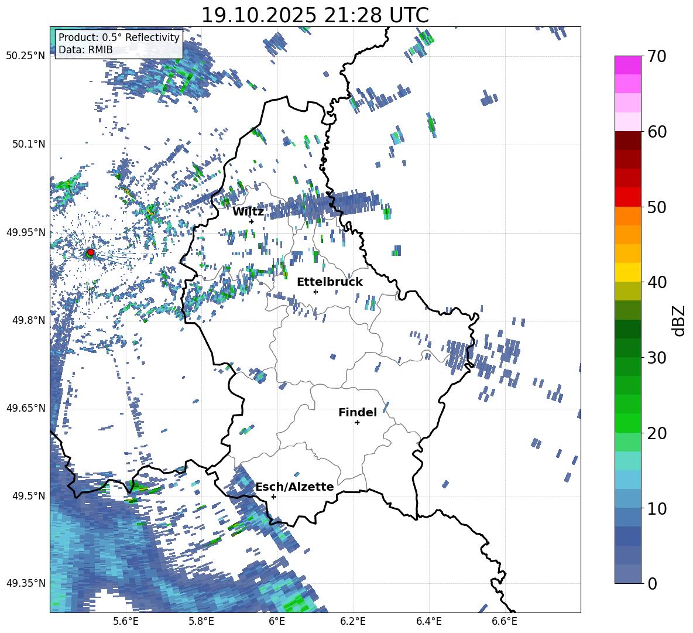Viewport: 693px width, 633px height.
Task: Click the 10 tick on colorbar
Action: pos(656,508)
